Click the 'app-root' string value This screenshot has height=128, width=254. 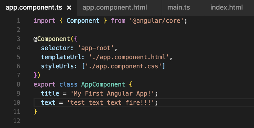(x=96, y=48)
